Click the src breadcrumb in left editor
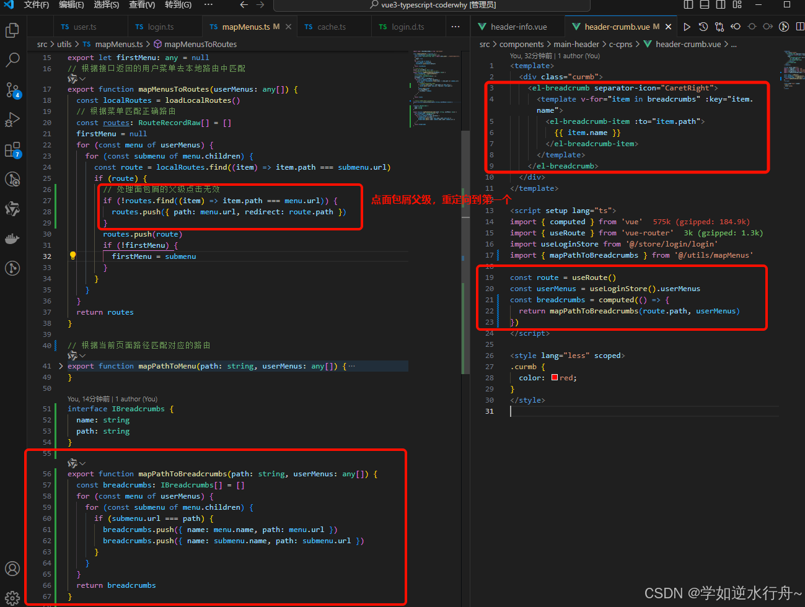Viewport: 805px width, 607px height. pos(42,44)
